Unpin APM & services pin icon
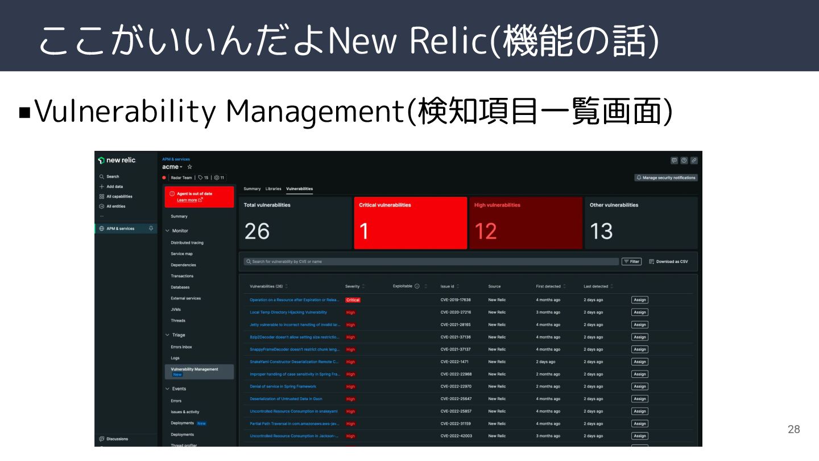This screenshot has height=461, width=819. click(151, 228)
